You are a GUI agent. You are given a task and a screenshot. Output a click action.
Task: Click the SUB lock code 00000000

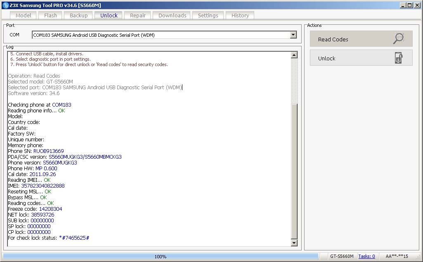[x=42, y=220]
